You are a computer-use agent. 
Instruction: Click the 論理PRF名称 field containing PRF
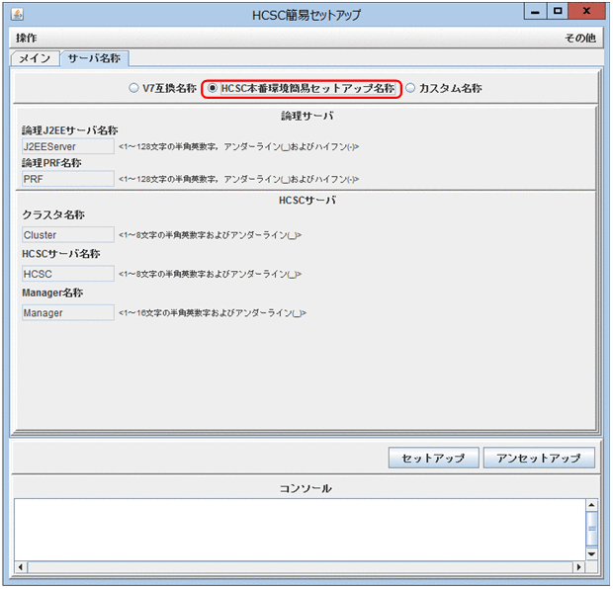click(68, 179)
